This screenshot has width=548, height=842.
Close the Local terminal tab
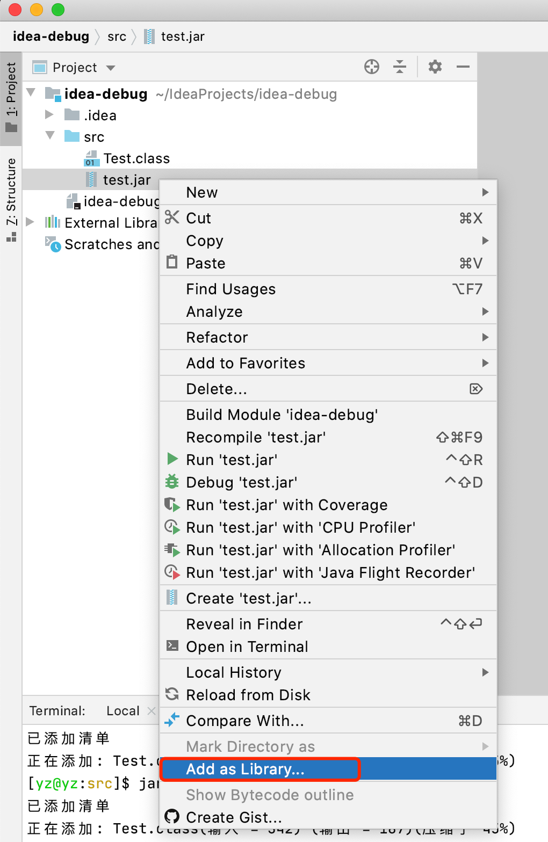151,711
